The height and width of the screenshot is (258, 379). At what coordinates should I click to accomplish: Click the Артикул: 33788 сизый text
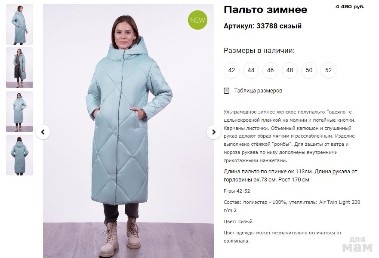coord(262,26)
